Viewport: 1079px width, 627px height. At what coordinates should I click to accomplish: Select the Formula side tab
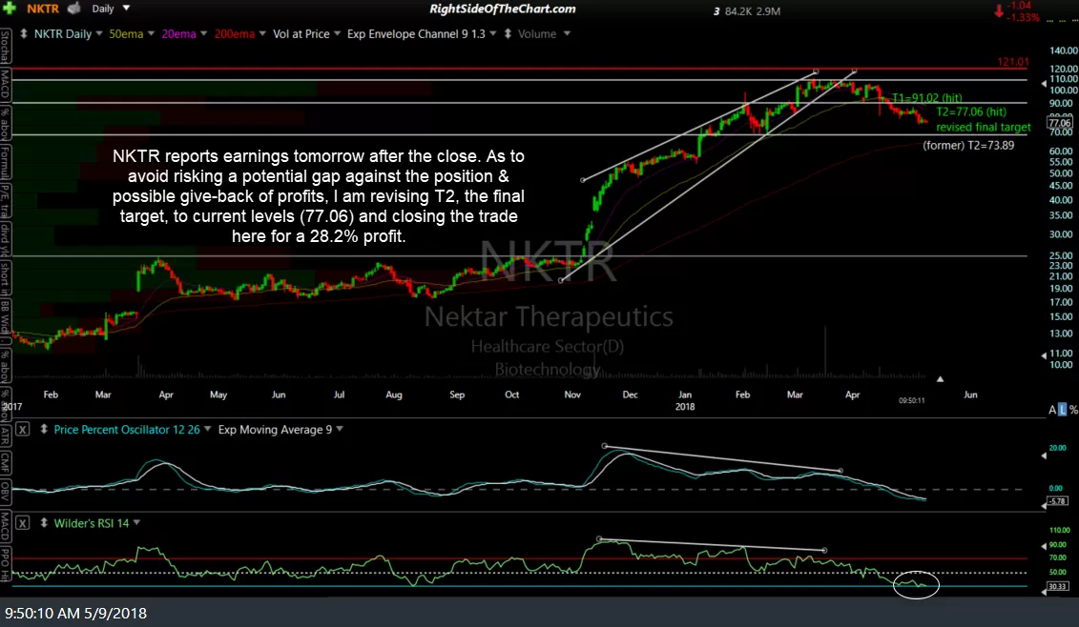6,163
